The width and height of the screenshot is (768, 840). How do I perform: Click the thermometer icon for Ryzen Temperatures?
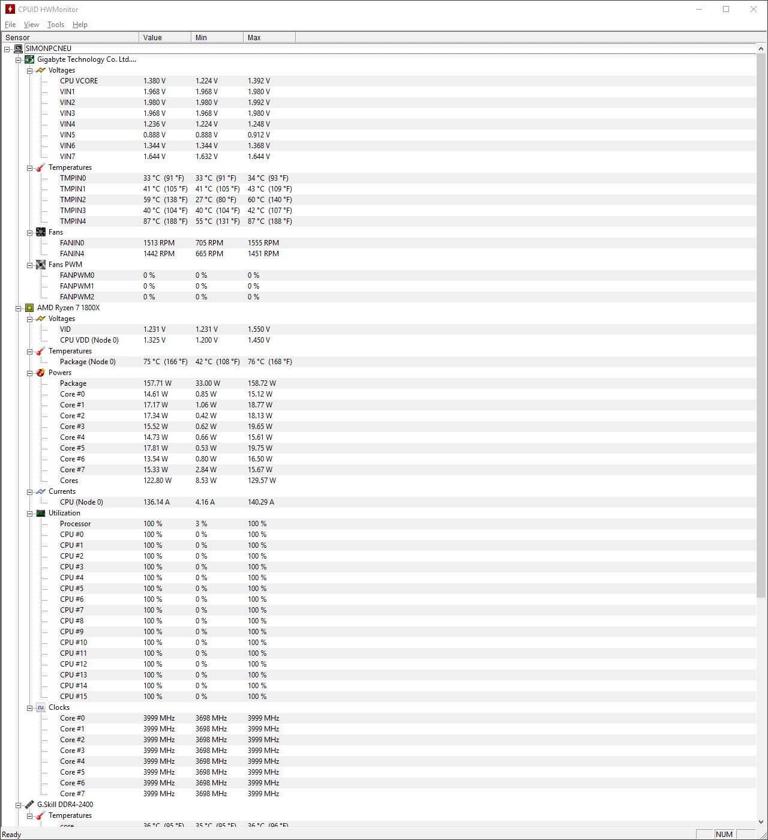coord(41,351)
